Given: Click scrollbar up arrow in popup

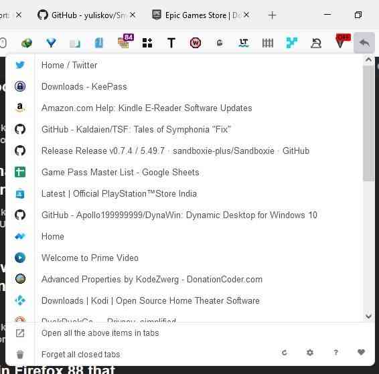Looking at the screenshot, I should pos(368,60).
